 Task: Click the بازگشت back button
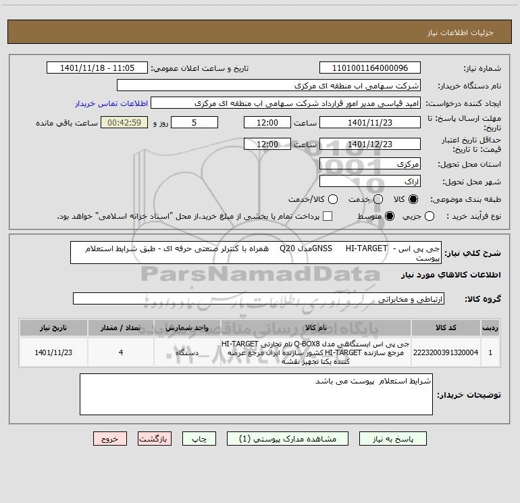(155, 439)
